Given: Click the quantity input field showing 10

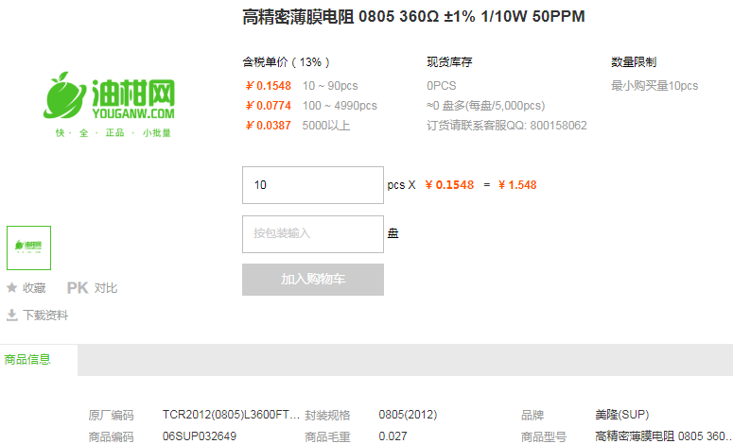Looking at the screenshot, I should tap(313, 185).
